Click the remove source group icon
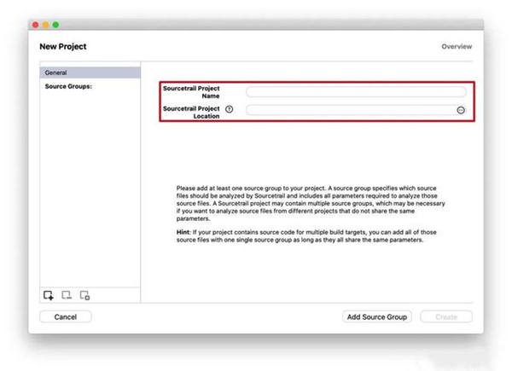The width and height of the screenshot is (512, 371). point(67,295)
